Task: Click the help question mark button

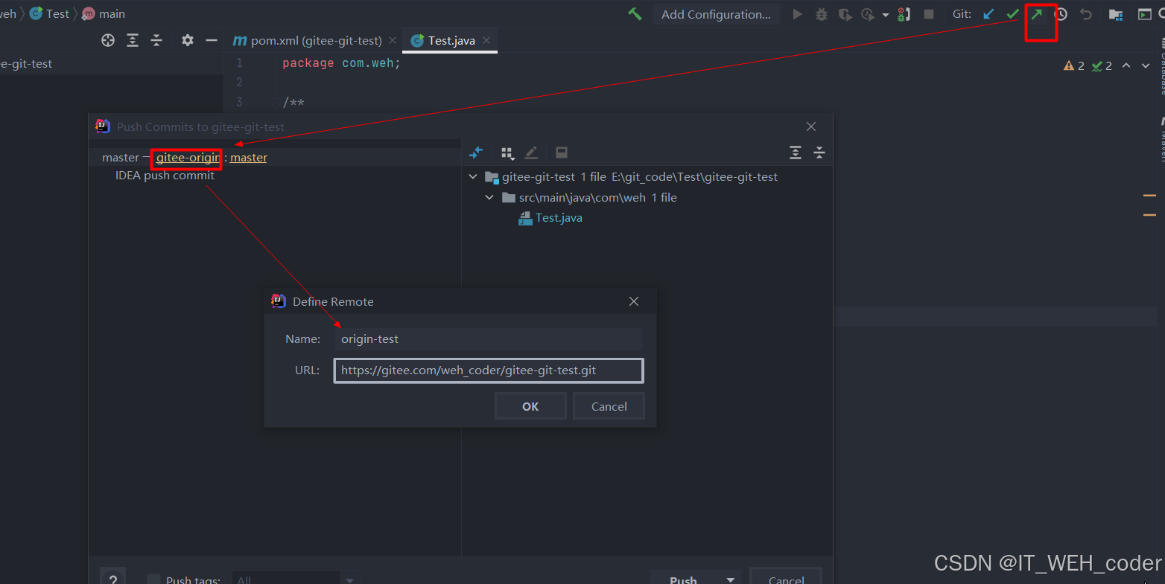Action: (113, 577)
